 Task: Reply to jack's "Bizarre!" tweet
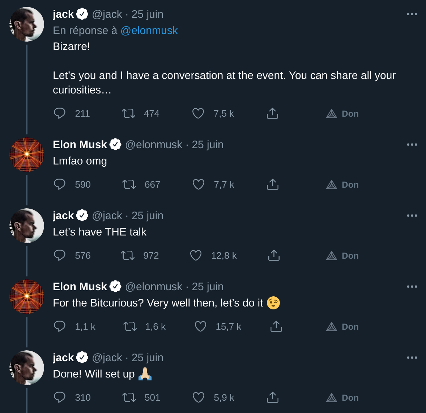click(x=60, y=113)
